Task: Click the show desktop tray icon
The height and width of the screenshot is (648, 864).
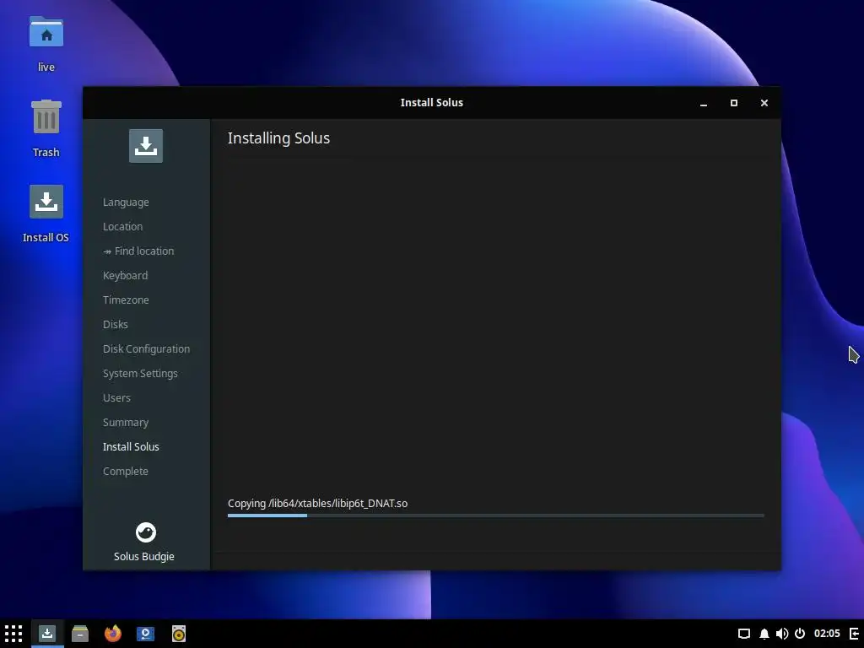Action: point(744,634)
